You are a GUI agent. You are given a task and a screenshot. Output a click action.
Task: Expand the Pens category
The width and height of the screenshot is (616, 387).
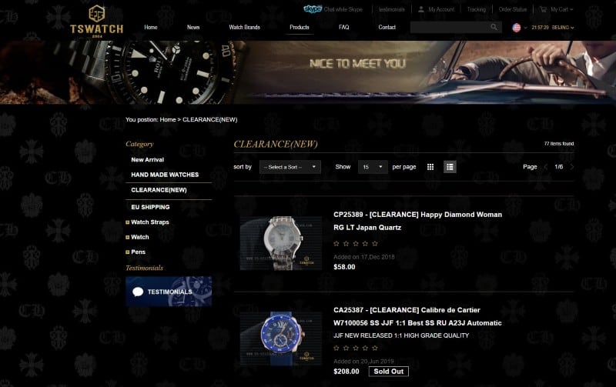127,252
